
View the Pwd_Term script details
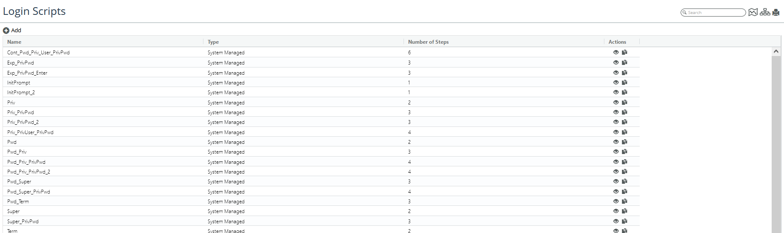point(616,202)
